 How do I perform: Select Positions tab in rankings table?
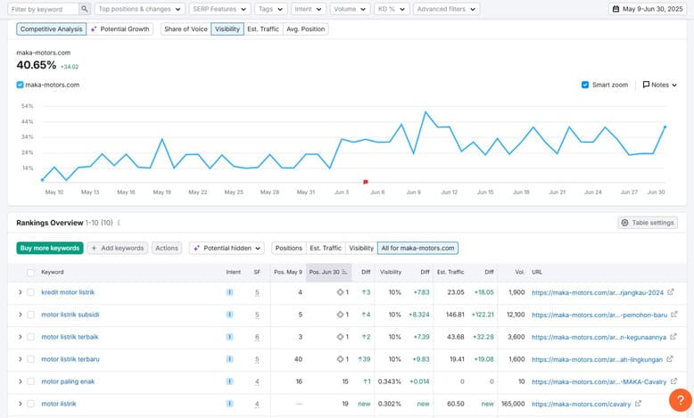(289, 248)
